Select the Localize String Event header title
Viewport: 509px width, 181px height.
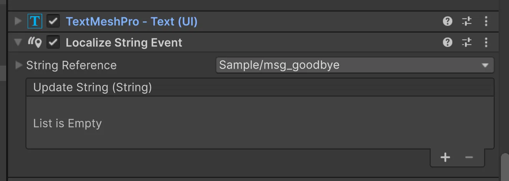[124, 42]
